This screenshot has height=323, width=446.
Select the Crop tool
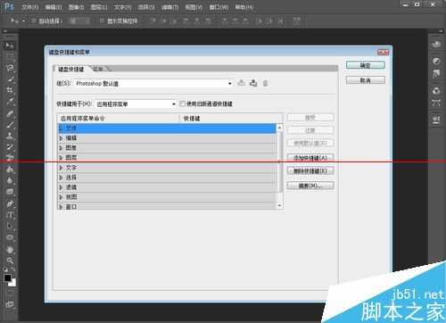(10, 90)
